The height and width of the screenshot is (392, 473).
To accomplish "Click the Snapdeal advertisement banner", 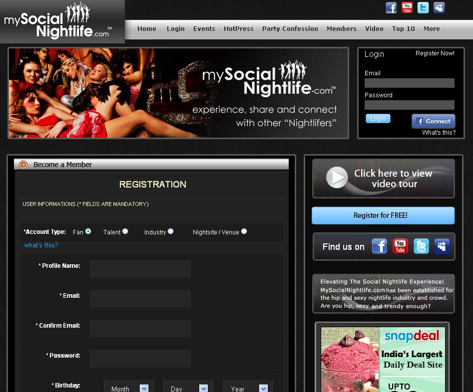I will pos(383,359).
